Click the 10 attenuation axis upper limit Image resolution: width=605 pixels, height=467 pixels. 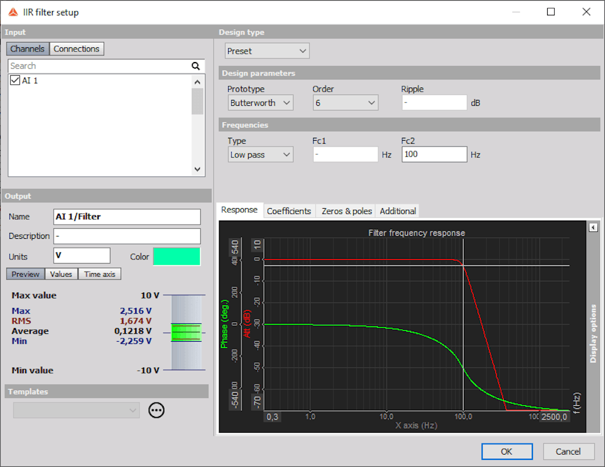pos(258,244)
